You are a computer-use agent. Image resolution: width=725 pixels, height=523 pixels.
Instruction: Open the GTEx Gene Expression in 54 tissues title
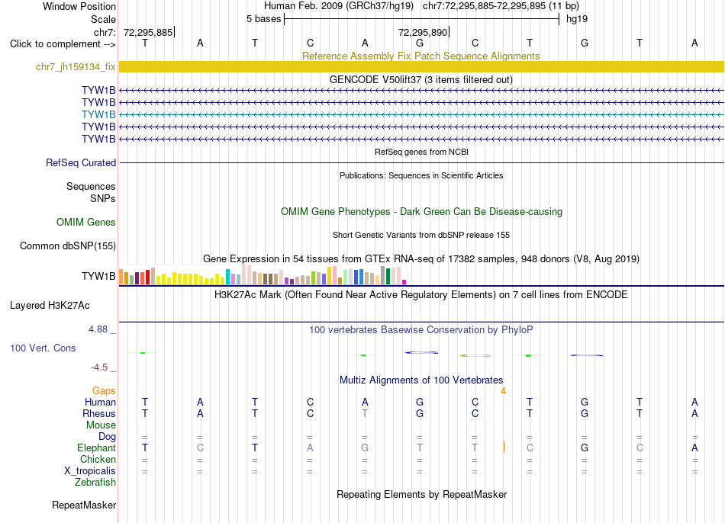coord(421,258)
